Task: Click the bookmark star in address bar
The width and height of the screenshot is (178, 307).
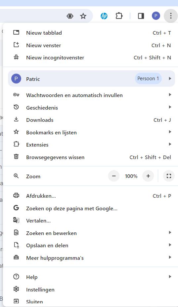Action: tap(83, 16)
